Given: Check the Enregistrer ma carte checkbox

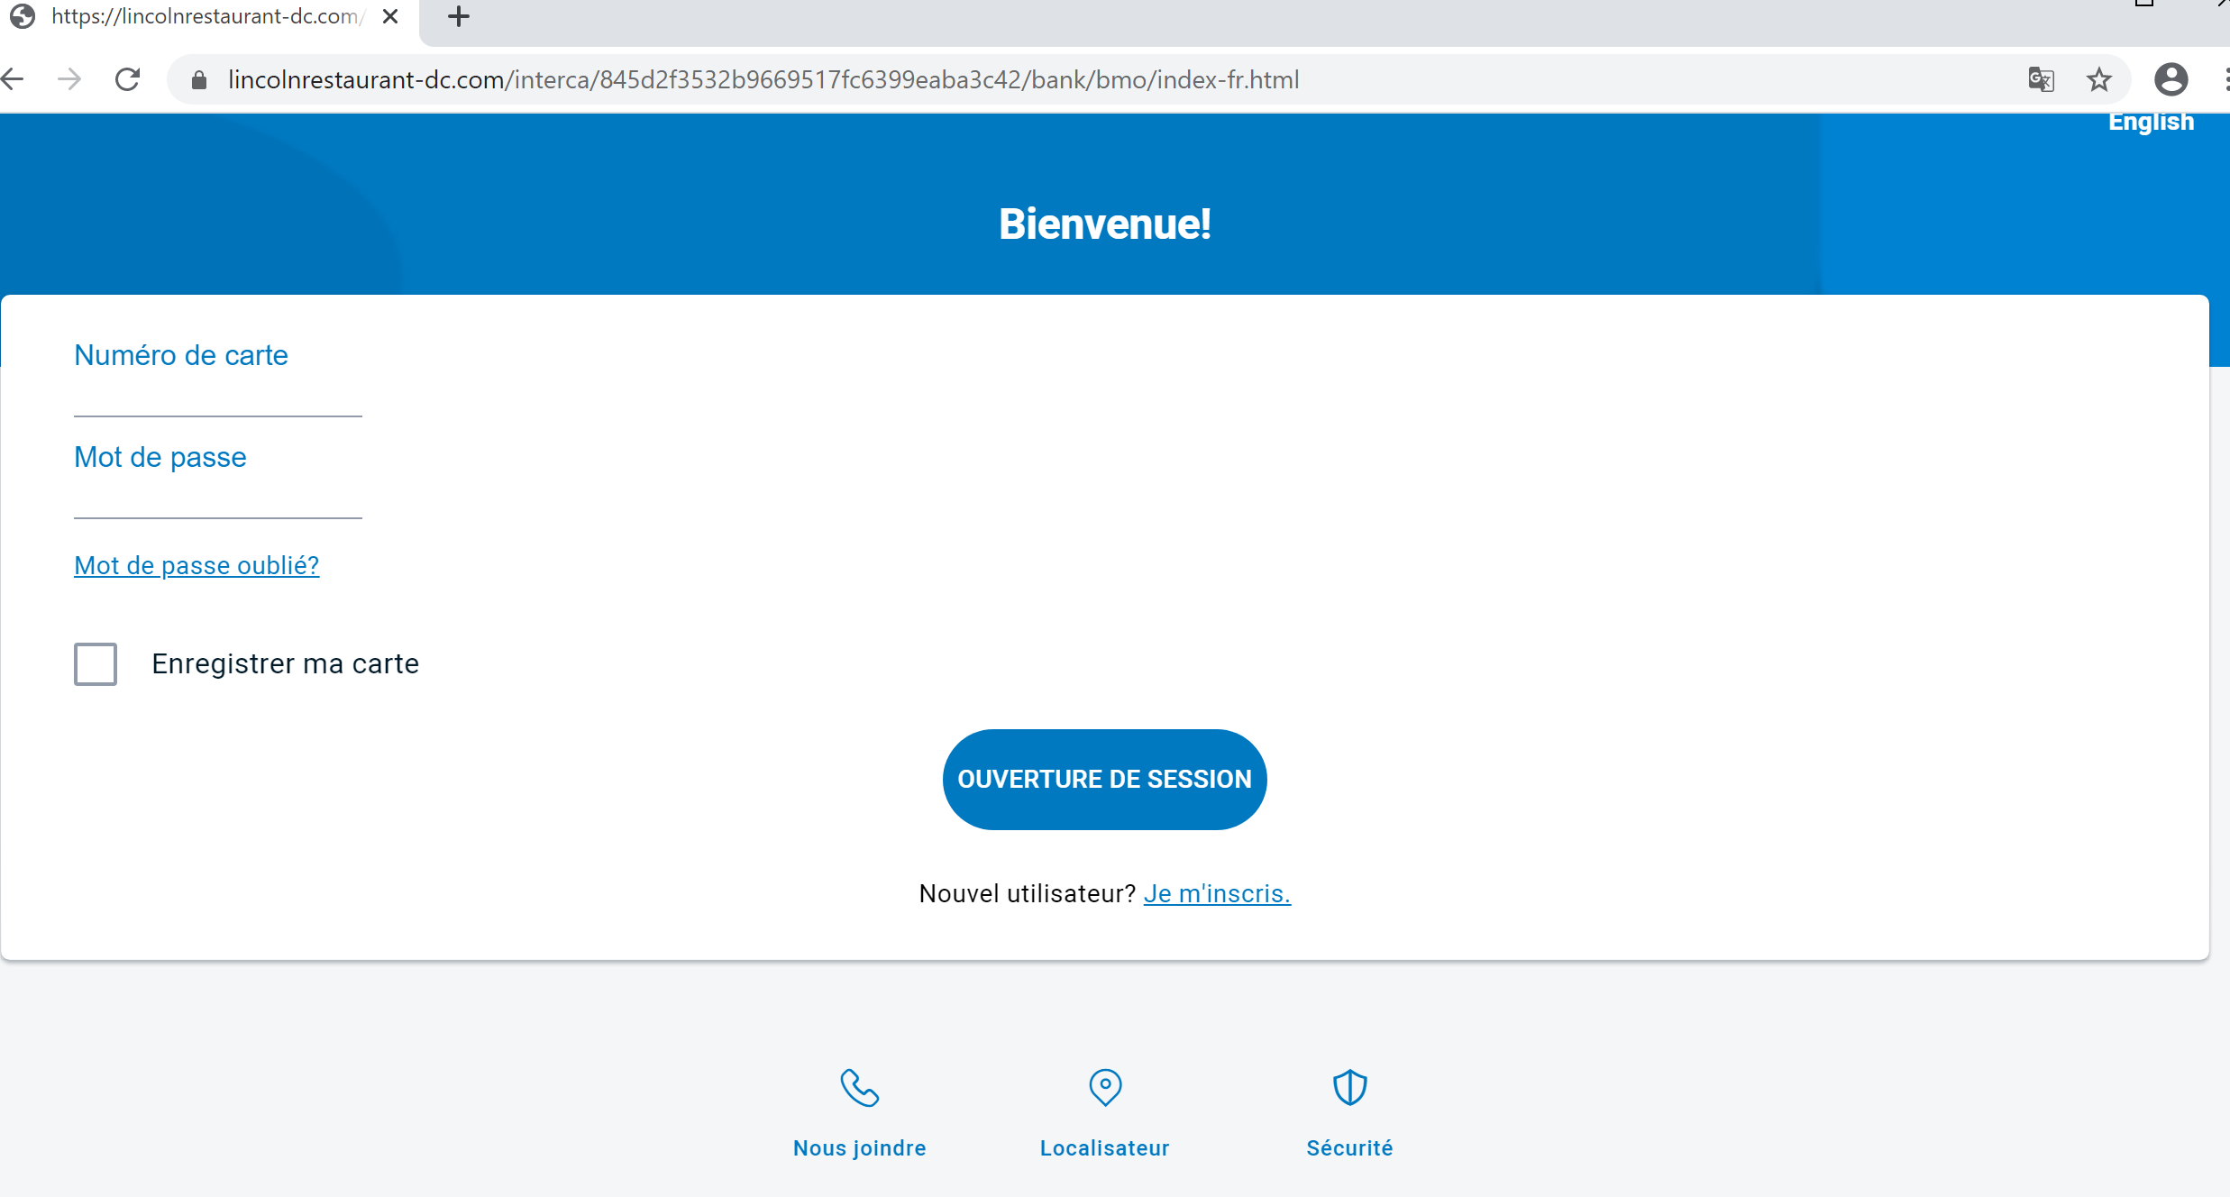Looking at the screenshot, I should (96, 664).
